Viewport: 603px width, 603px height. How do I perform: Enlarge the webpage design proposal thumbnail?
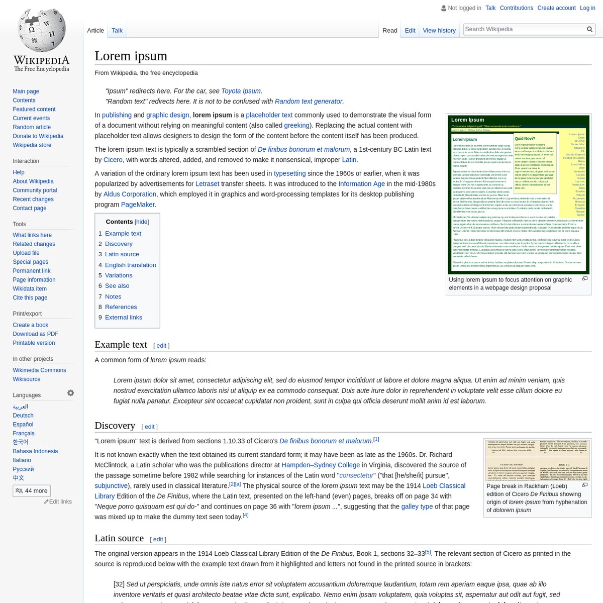584,278
